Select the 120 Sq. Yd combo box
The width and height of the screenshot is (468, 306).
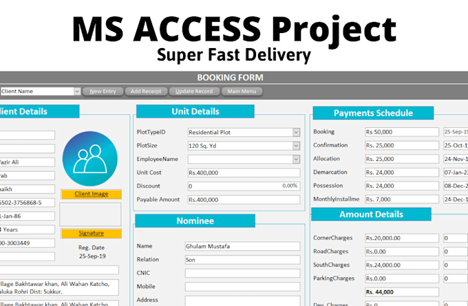coord(244,146)
